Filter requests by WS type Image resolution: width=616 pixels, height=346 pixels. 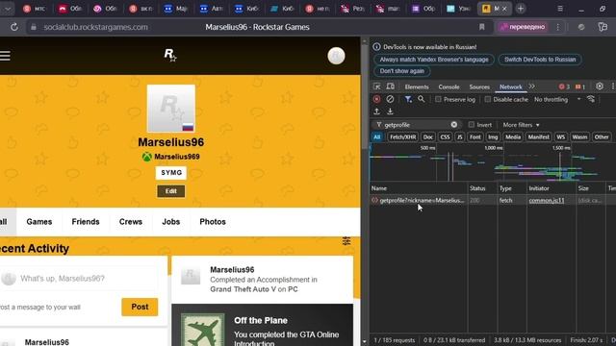click(x=560, y=136)
